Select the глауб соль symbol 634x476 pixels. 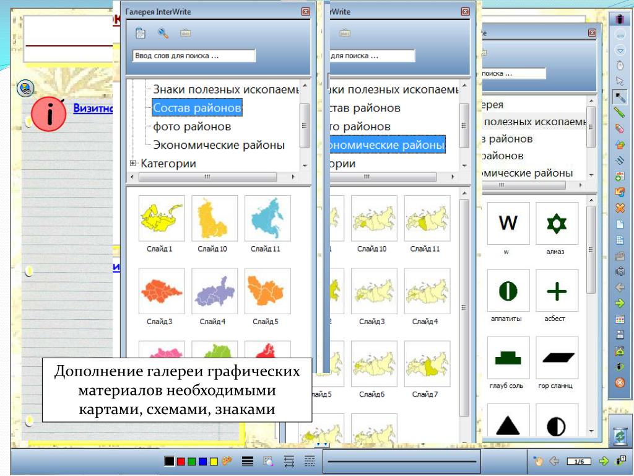[x=508, y=358]
